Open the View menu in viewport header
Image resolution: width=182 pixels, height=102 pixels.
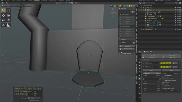(x=15, y=6)
